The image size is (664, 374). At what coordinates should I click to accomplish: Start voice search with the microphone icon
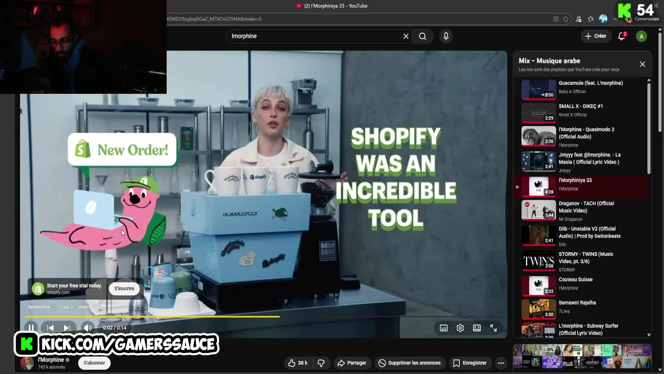(x=446, y=36)
